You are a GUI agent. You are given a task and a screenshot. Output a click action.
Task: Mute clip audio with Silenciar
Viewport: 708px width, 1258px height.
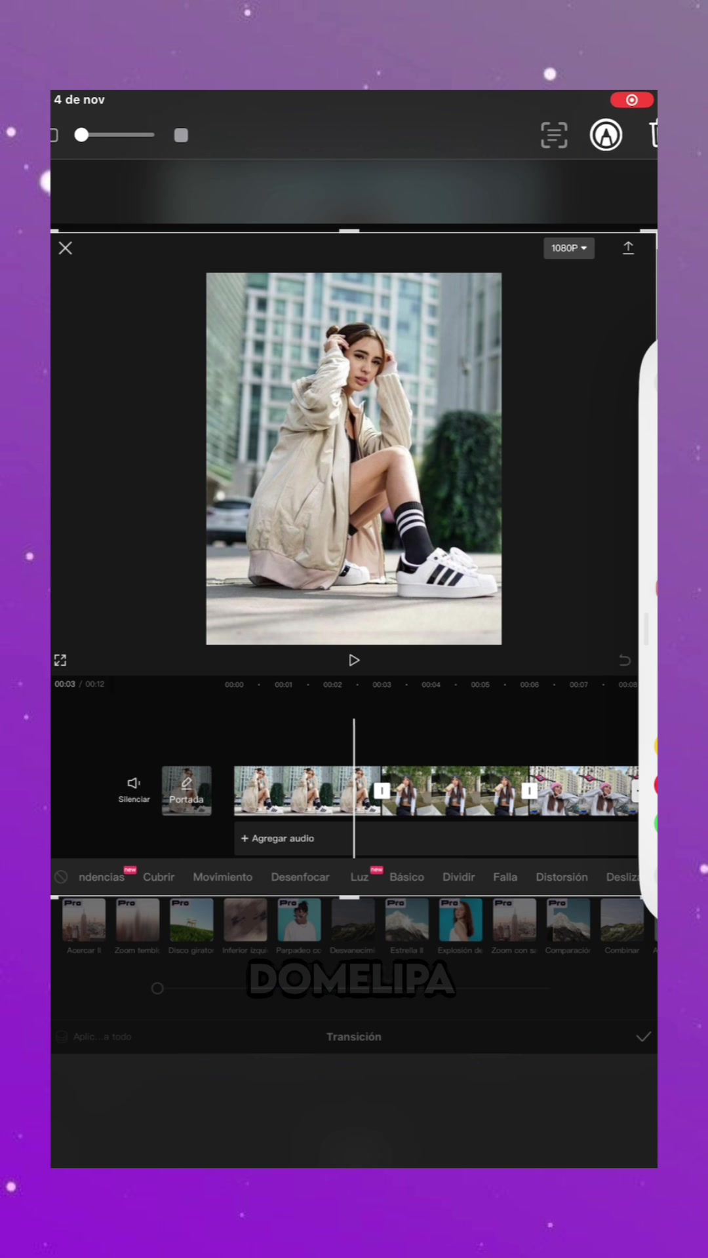pos(134,790)
